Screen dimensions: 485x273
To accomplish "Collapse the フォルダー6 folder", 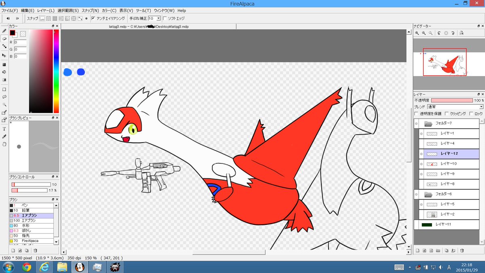I will click(x=428, y=194).
